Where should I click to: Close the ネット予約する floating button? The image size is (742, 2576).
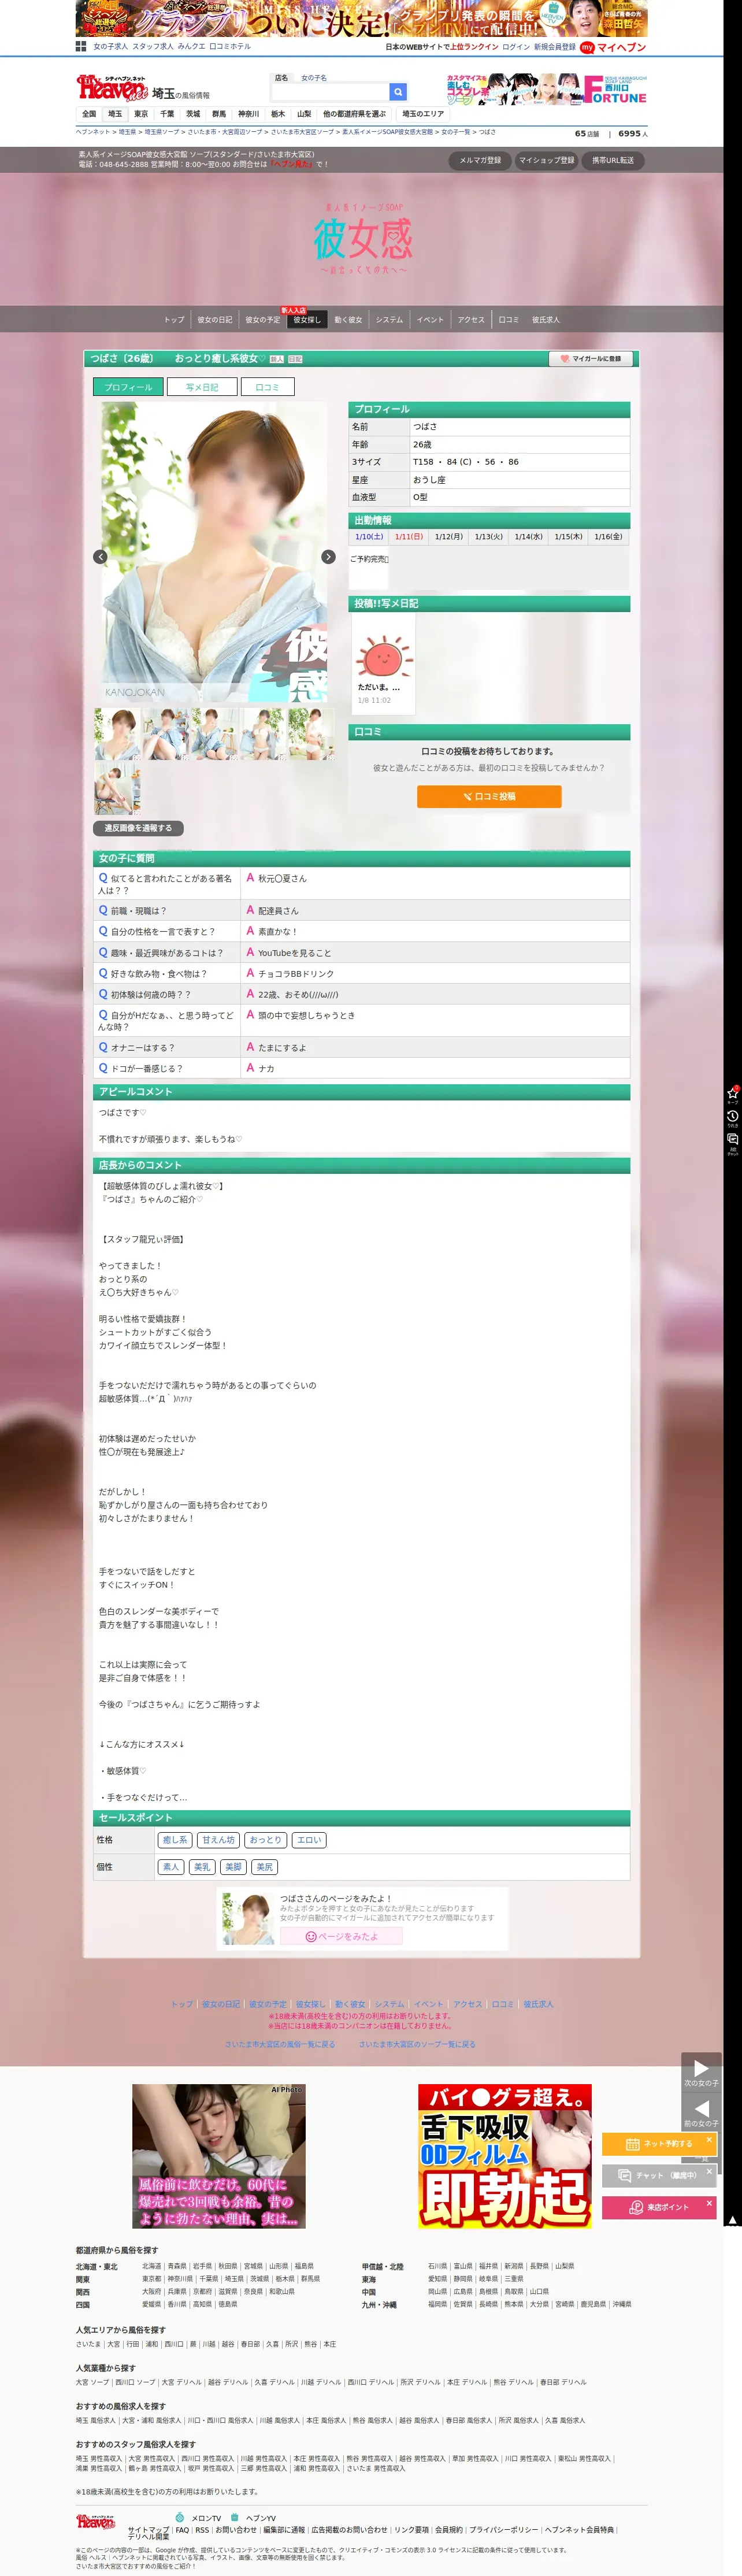pyautogui.click(x=709, y=2140)
